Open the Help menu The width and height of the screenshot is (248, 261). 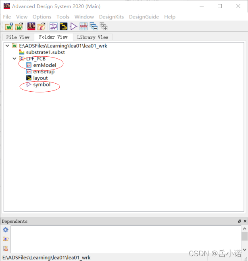coord(170,17)
